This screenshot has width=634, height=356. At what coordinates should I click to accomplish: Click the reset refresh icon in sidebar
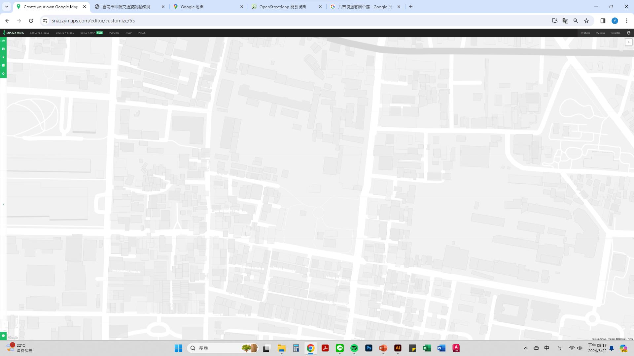[3, 74]
